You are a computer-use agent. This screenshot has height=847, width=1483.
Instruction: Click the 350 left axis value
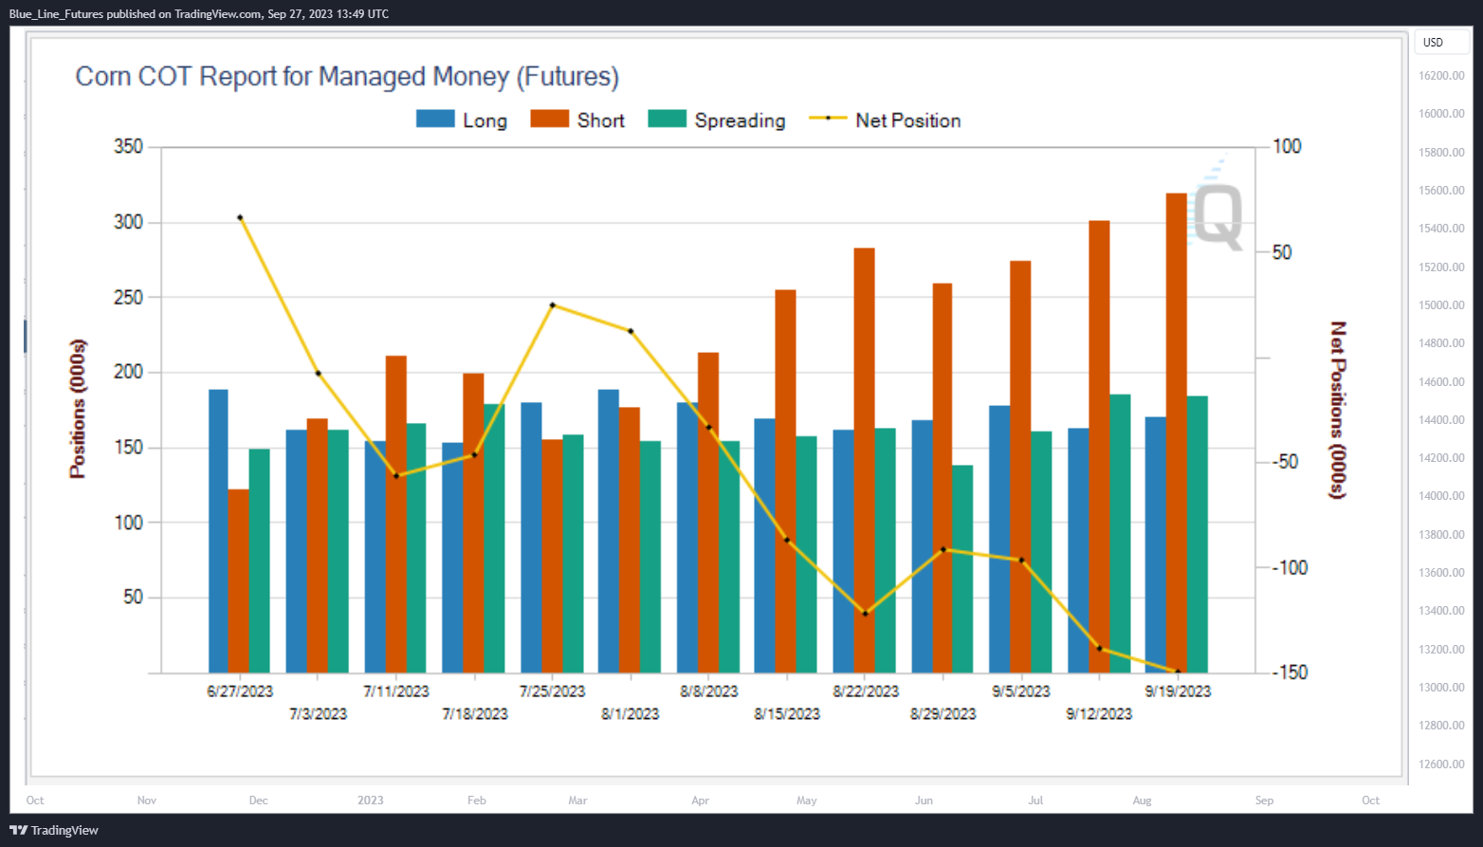128,146
